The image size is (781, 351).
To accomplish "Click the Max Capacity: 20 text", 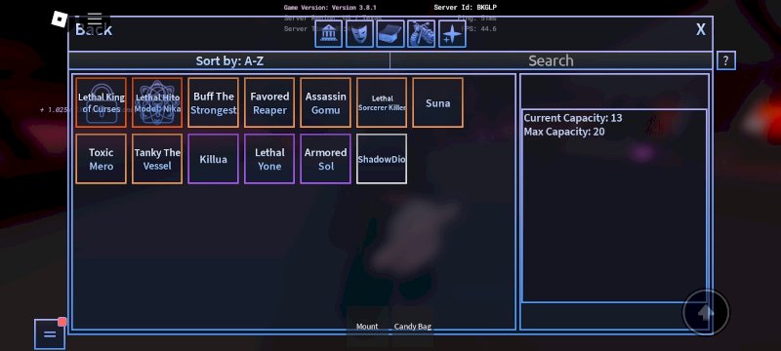I will pyautogui.click(x=564, y=132).
